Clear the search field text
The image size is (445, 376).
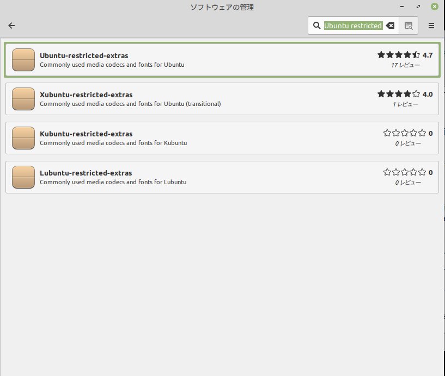click(x=390, y=26)
